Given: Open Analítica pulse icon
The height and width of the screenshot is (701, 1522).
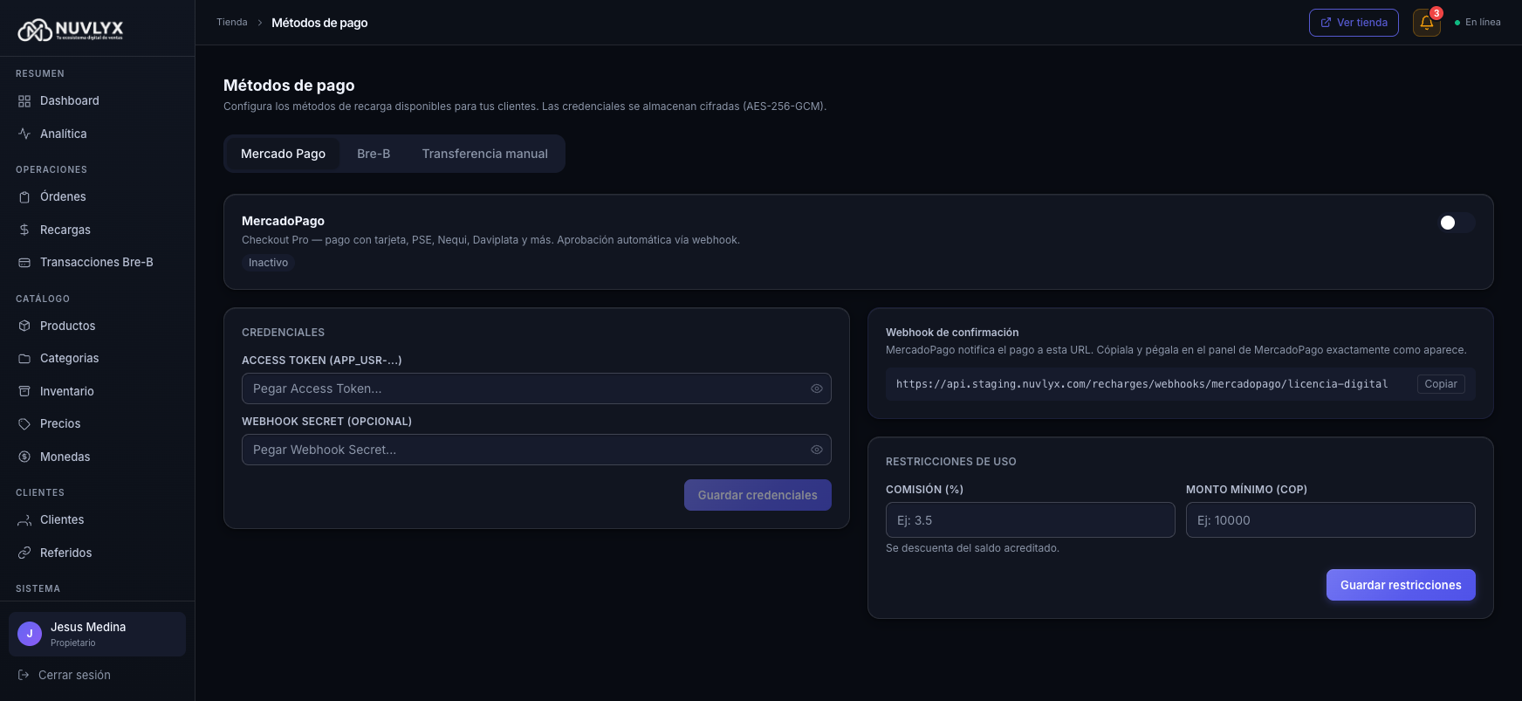Looking at the screenshot, I should coord(24,134).
